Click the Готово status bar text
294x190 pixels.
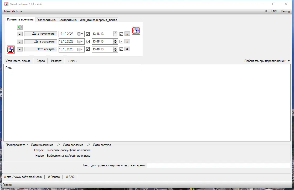(7, 185)
